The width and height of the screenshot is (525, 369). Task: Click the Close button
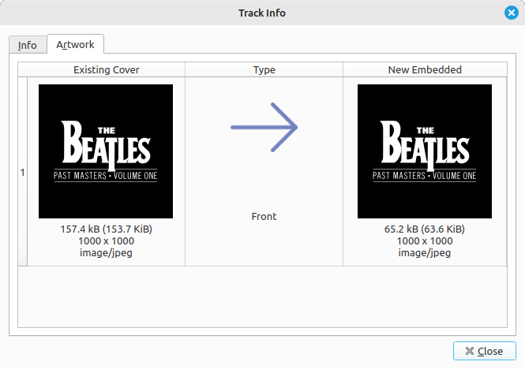click(x=484, y=351)
